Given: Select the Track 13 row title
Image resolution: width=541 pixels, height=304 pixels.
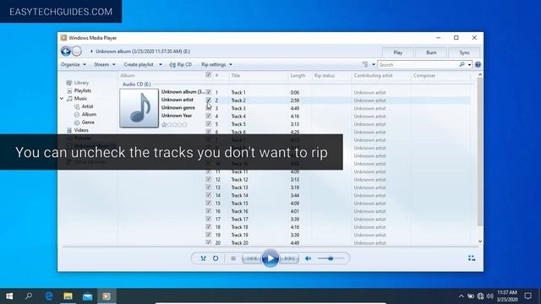Looking at the screenshot, I should click(x=239, y=187).
